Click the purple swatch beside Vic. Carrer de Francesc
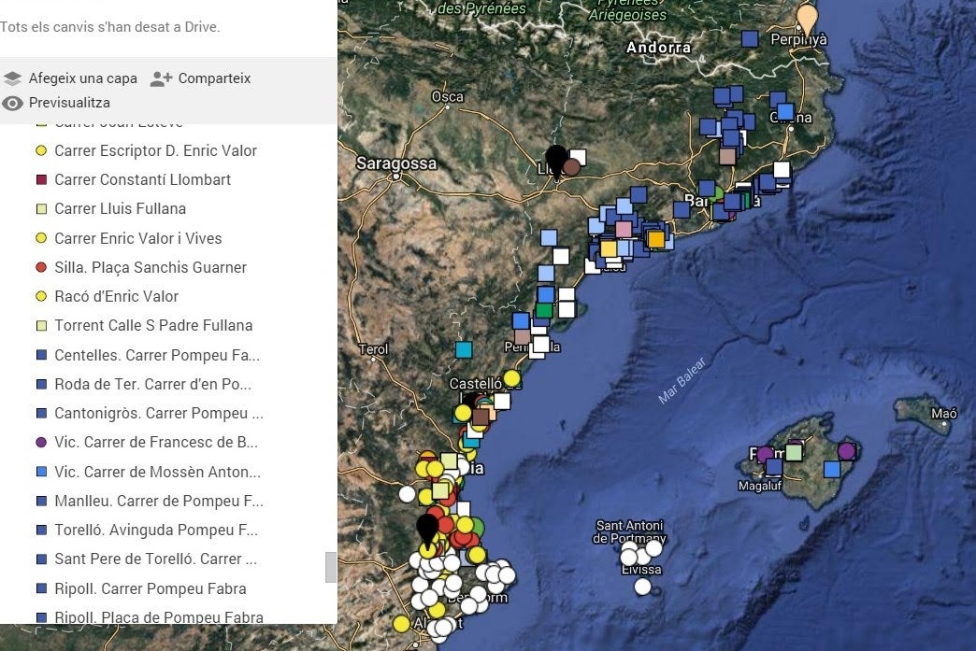Image resolution: width=976 pixels, height=651 pixels. pyautogui.click(x=41, y=442)
